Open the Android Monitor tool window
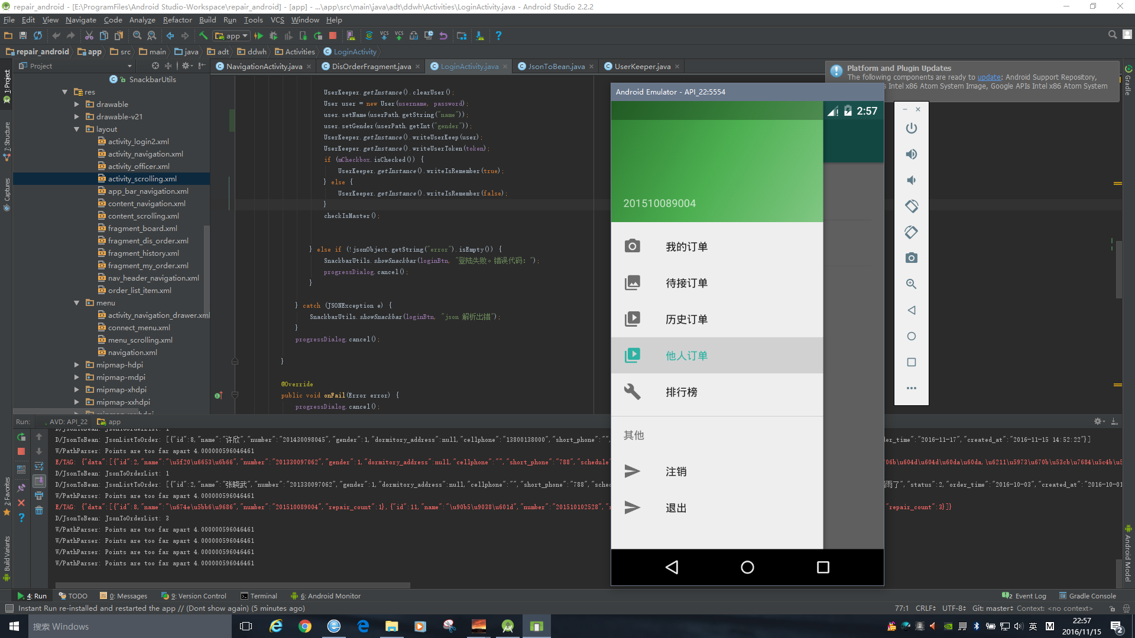Viewport: 1135px width, 638px height. click(x=326, y=596)
